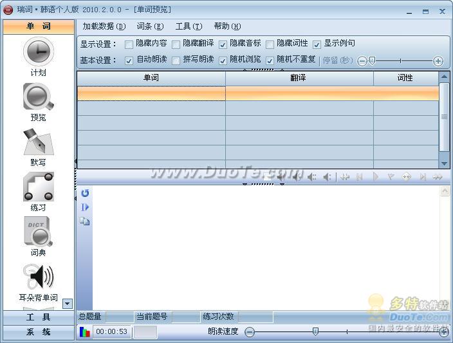Click the 练习次数 value field
This screenshot has height=343, width=453.
[255, 317]
